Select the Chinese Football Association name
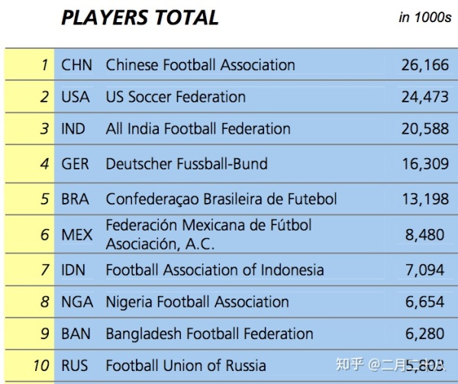 coord(200,65)
